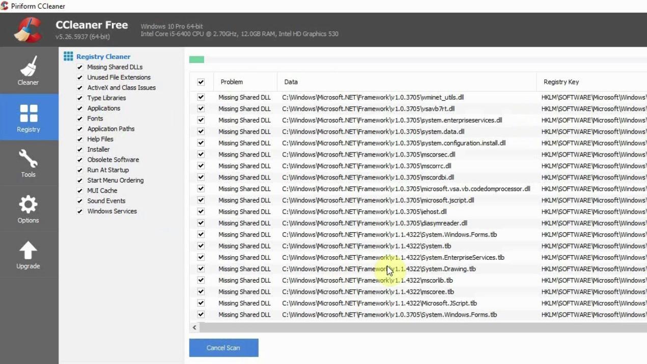Toggle the Fonts checkbox

click(80, 118)
